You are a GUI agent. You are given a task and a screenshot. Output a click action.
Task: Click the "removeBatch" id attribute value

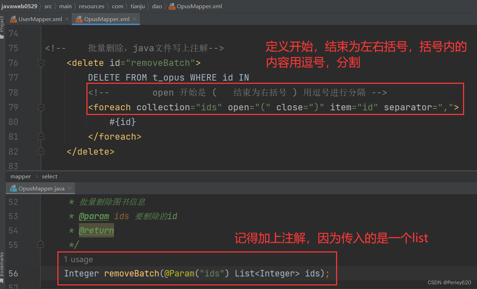click(x=160, y=63)
